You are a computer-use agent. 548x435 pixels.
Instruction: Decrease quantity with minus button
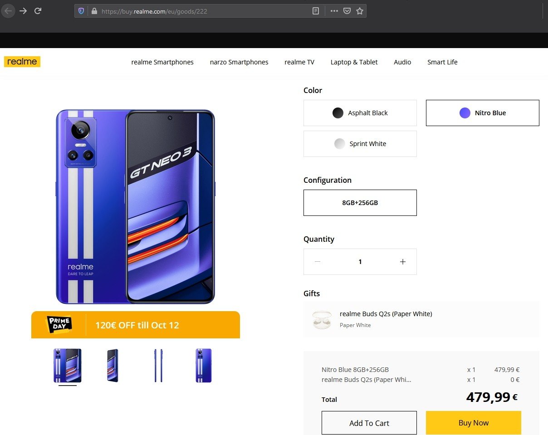(318, 262)
